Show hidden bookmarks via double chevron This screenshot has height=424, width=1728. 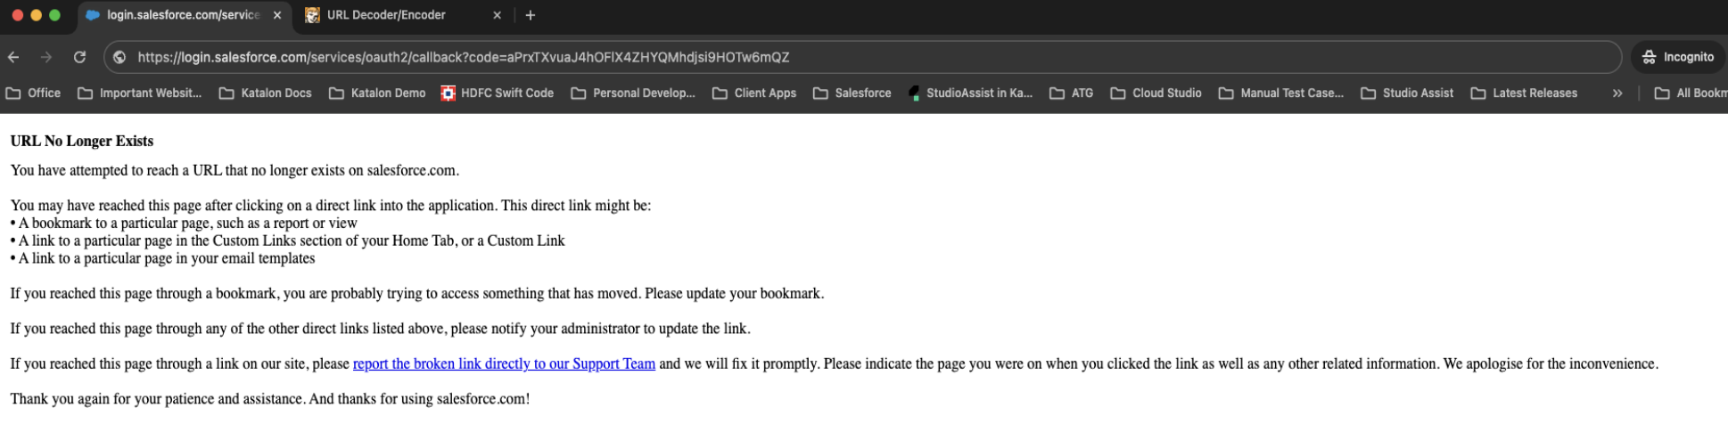tap(1617, 93)
